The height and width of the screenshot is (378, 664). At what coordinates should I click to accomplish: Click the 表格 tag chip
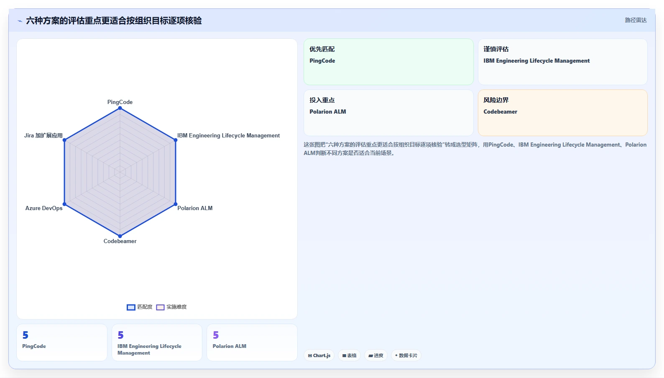coord(350,355)
